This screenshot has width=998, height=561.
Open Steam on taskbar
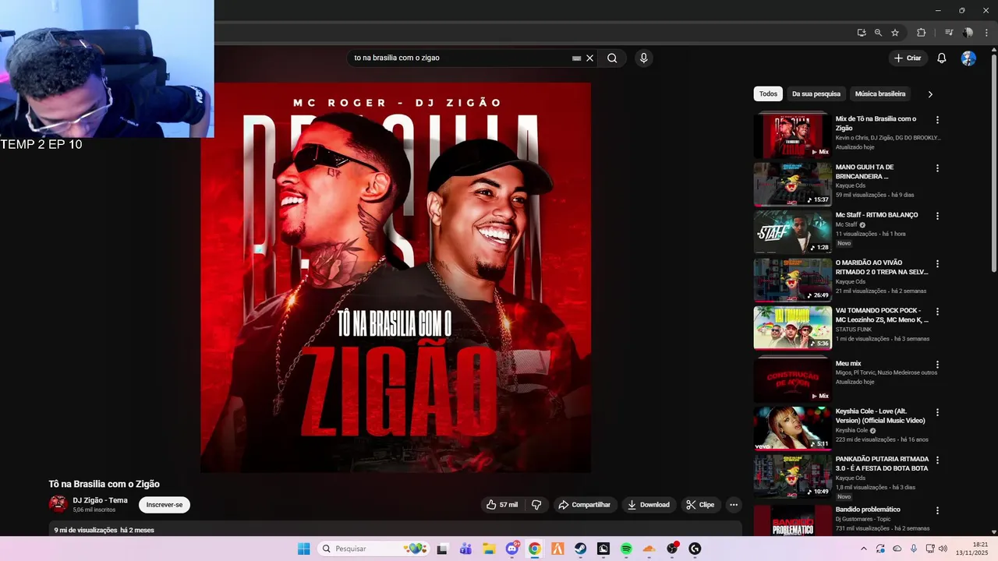coord(581,549)
